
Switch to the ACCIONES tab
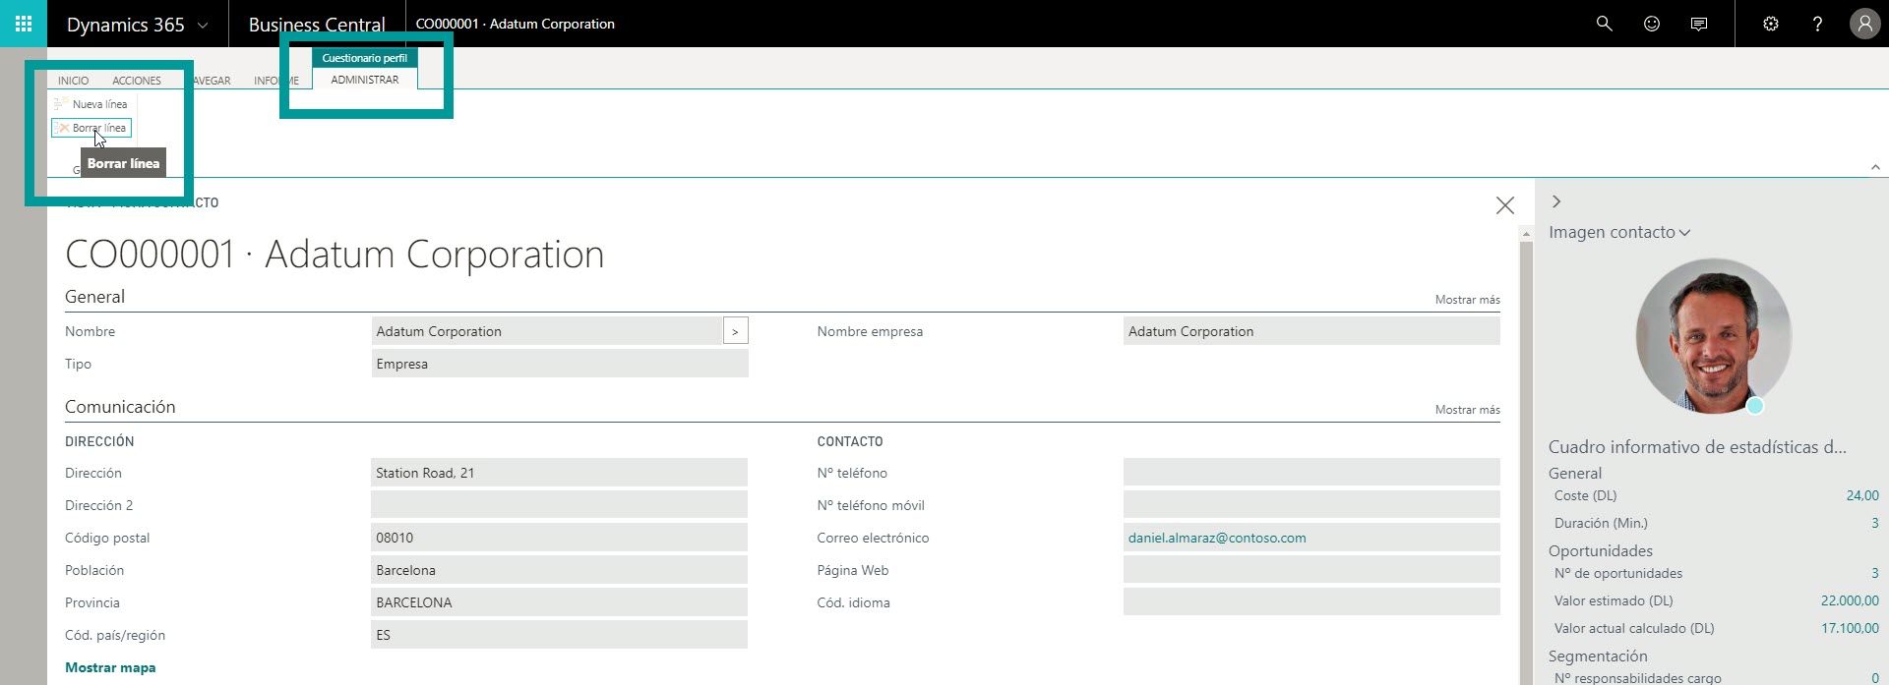pos(137,81)
